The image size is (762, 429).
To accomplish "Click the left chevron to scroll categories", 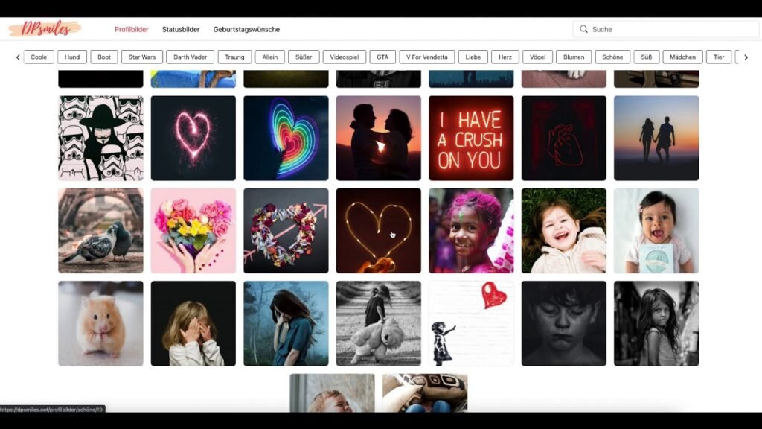I will pos(16,57).
